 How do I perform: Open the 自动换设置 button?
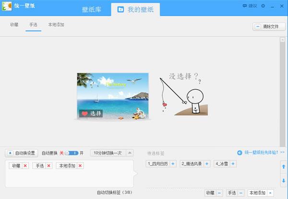click(x=22, y=153)
